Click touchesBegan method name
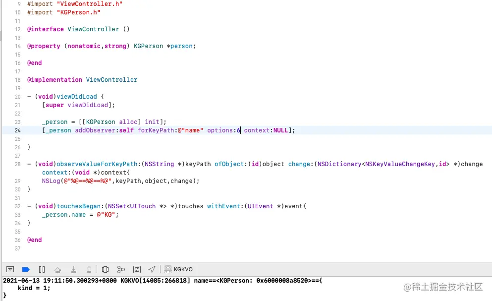The height and width of the screenshot is (301, 492). [78, 206]
